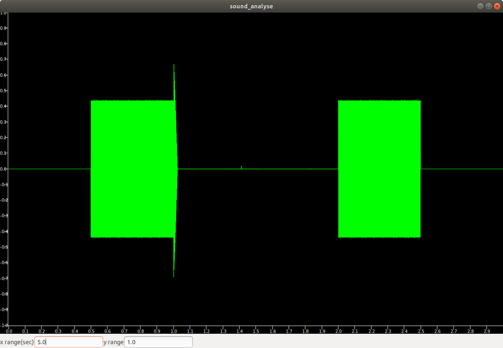Click the 2.0 tick label on x-axis
This screenshot has width=503, height=348.
pos(339,331)
